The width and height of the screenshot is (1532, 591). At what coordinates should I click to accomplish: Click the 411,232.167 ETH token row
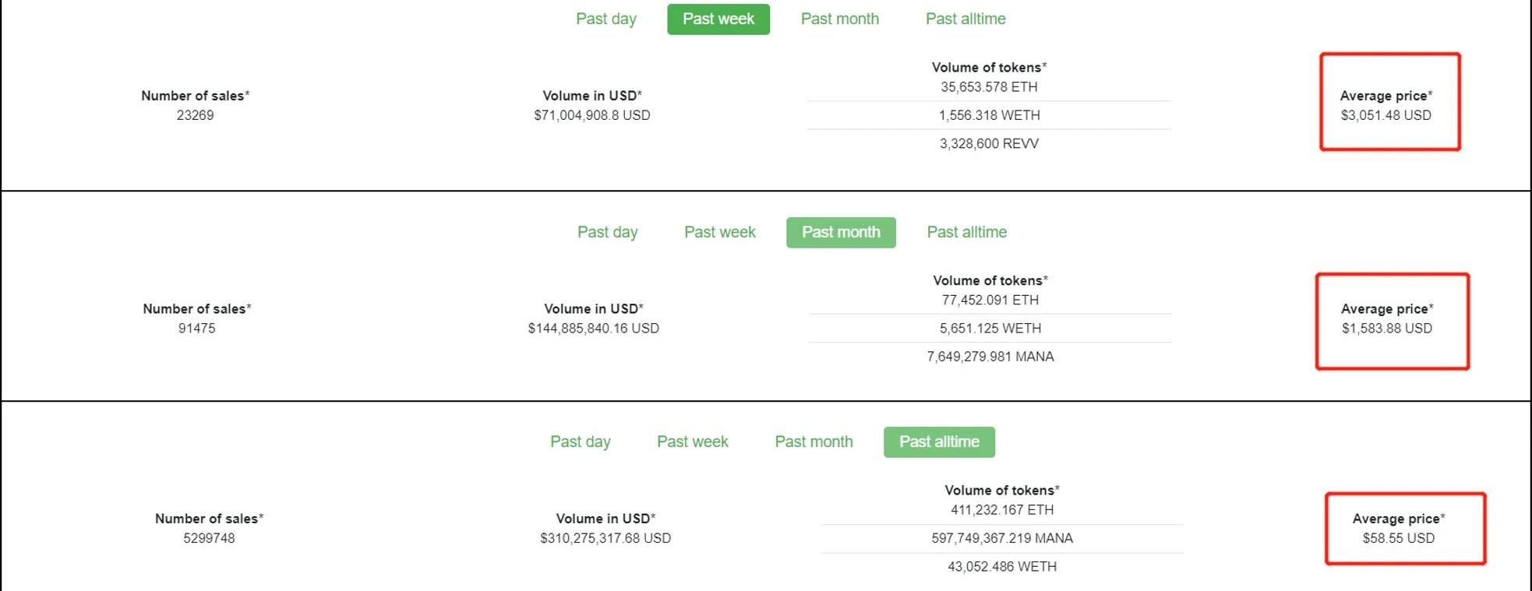[x=1002, y=510]
